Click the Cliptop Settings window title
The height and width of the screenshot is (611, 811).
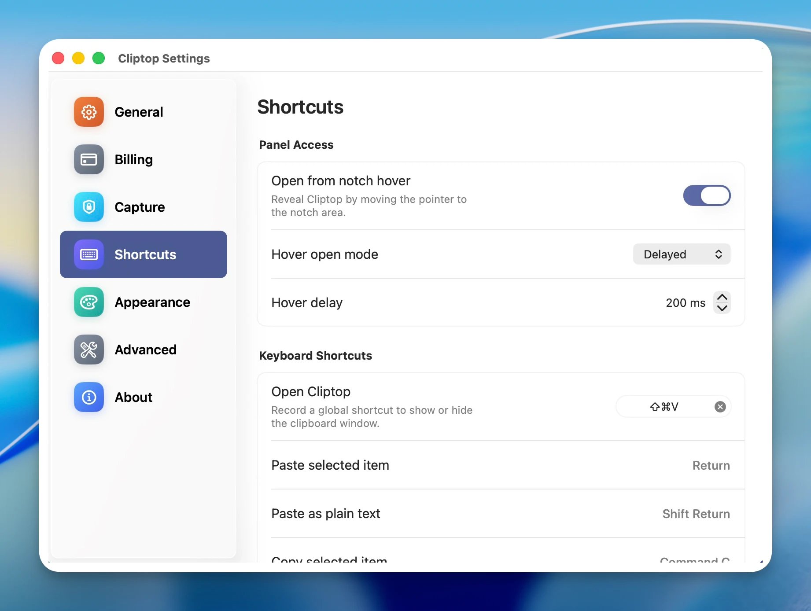coord(164,58)
